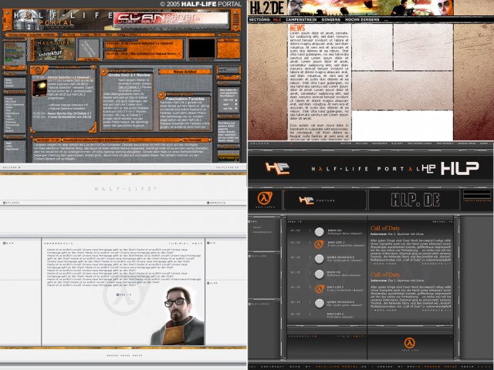Click the HALF-LIFE 2 title on white layout

(x=126, y=188)
